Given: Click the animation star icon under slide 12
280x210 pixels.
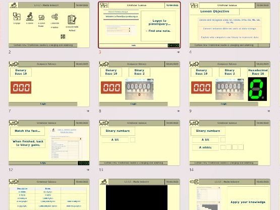Looking at the screenshot, I should [x=88, y=170].
